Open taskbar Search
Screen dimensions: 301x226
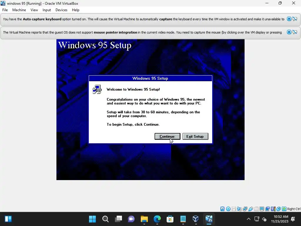click(106, 219)
